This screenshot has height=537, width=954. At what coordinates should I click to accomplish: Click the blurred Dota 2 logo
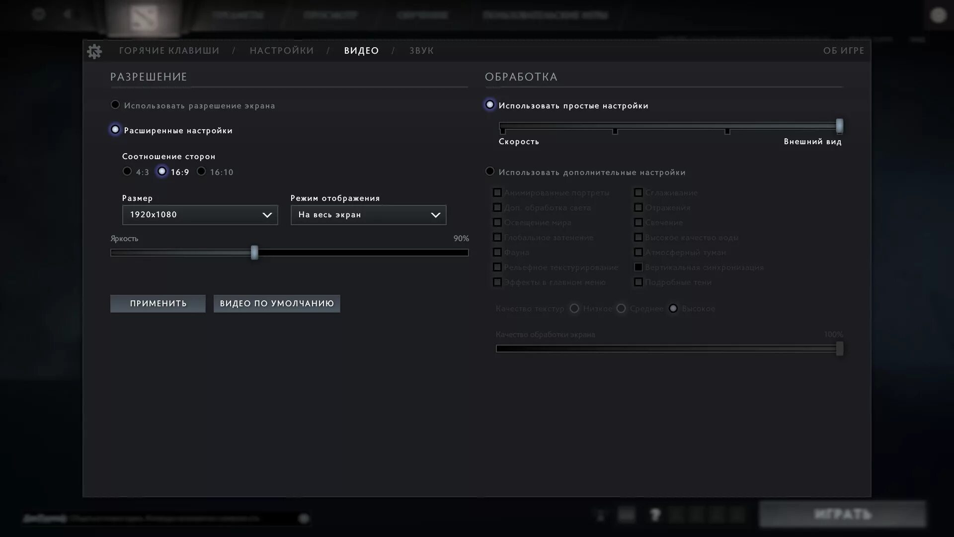point(143,18)
